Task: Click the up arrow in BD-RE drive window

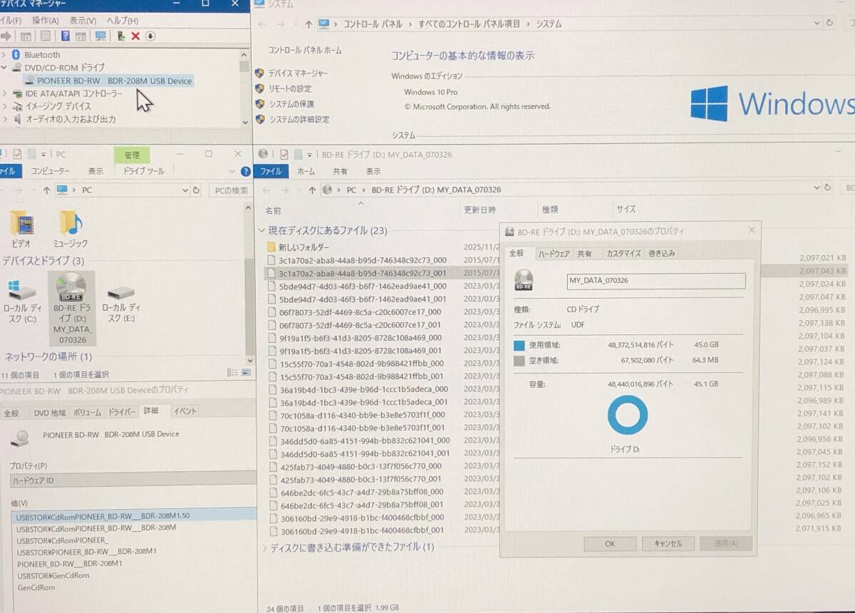Action: point(311,190)
